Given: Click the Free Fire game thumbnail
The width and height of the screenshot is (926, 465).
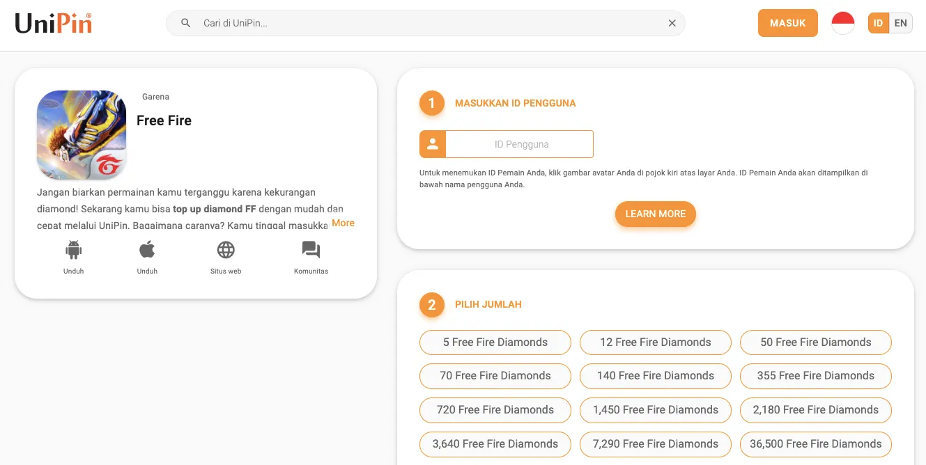Looking at the screenshot, I should [82, 135].
